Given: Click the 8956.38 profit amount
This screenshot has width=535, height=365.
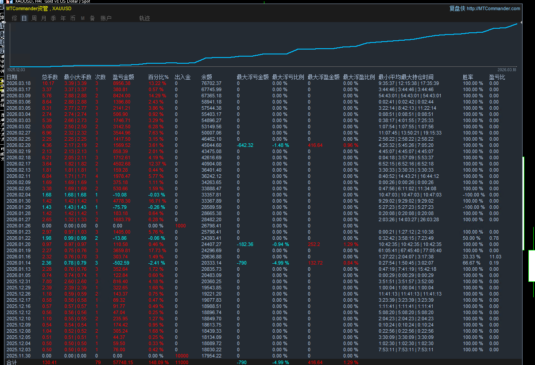Looking at the screenshot, I should [122, 83].
